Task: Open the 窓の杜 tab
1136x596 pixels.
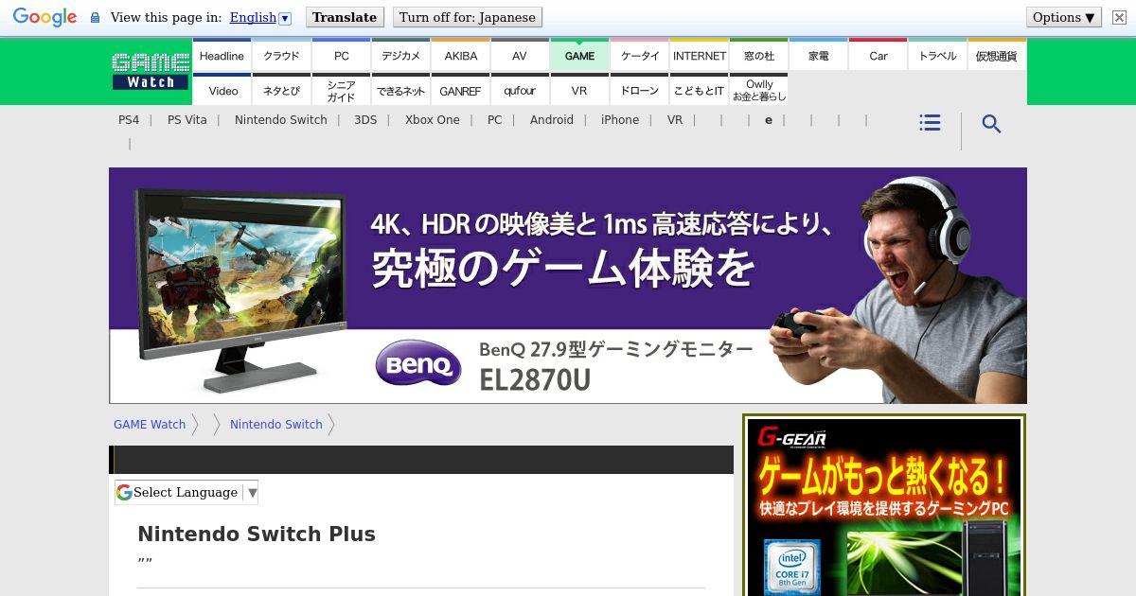Action: pos(758,55)
